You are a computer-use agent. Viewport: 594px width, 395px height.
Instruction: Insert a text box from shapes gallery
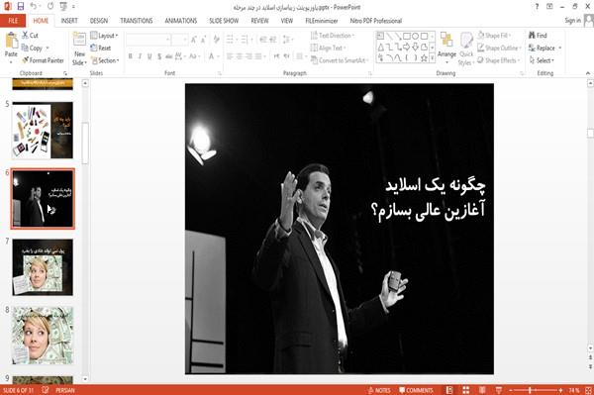point(381,36)
